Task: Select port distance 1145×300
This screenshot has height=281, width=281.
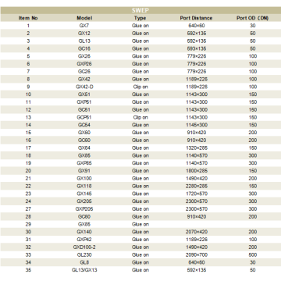Action: (x=197, y=125)
